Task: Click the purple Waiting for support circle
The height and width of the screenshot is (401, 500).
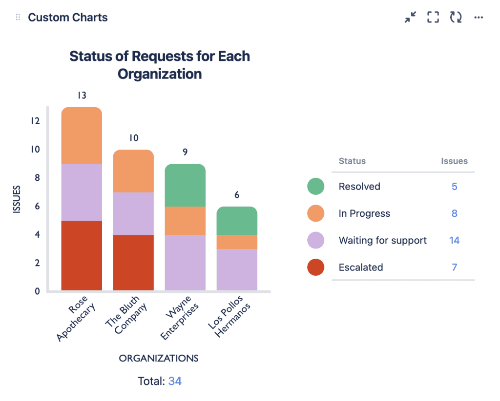Action: [x=315, y=240]
